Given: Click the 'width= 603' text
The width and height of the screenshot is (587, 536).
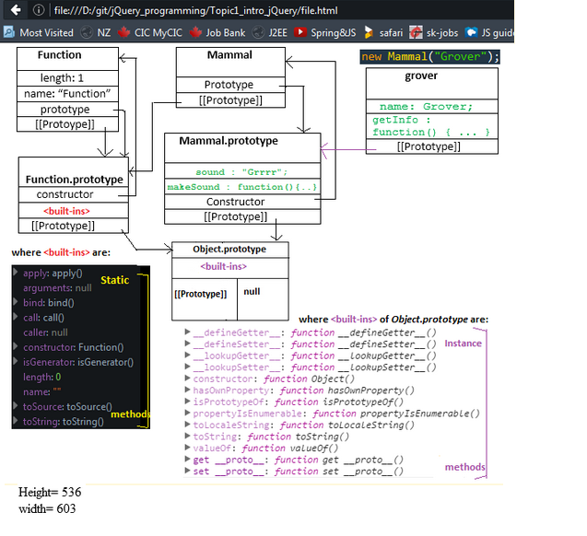Looking at the screenshot, I should (x=47, y=508).
